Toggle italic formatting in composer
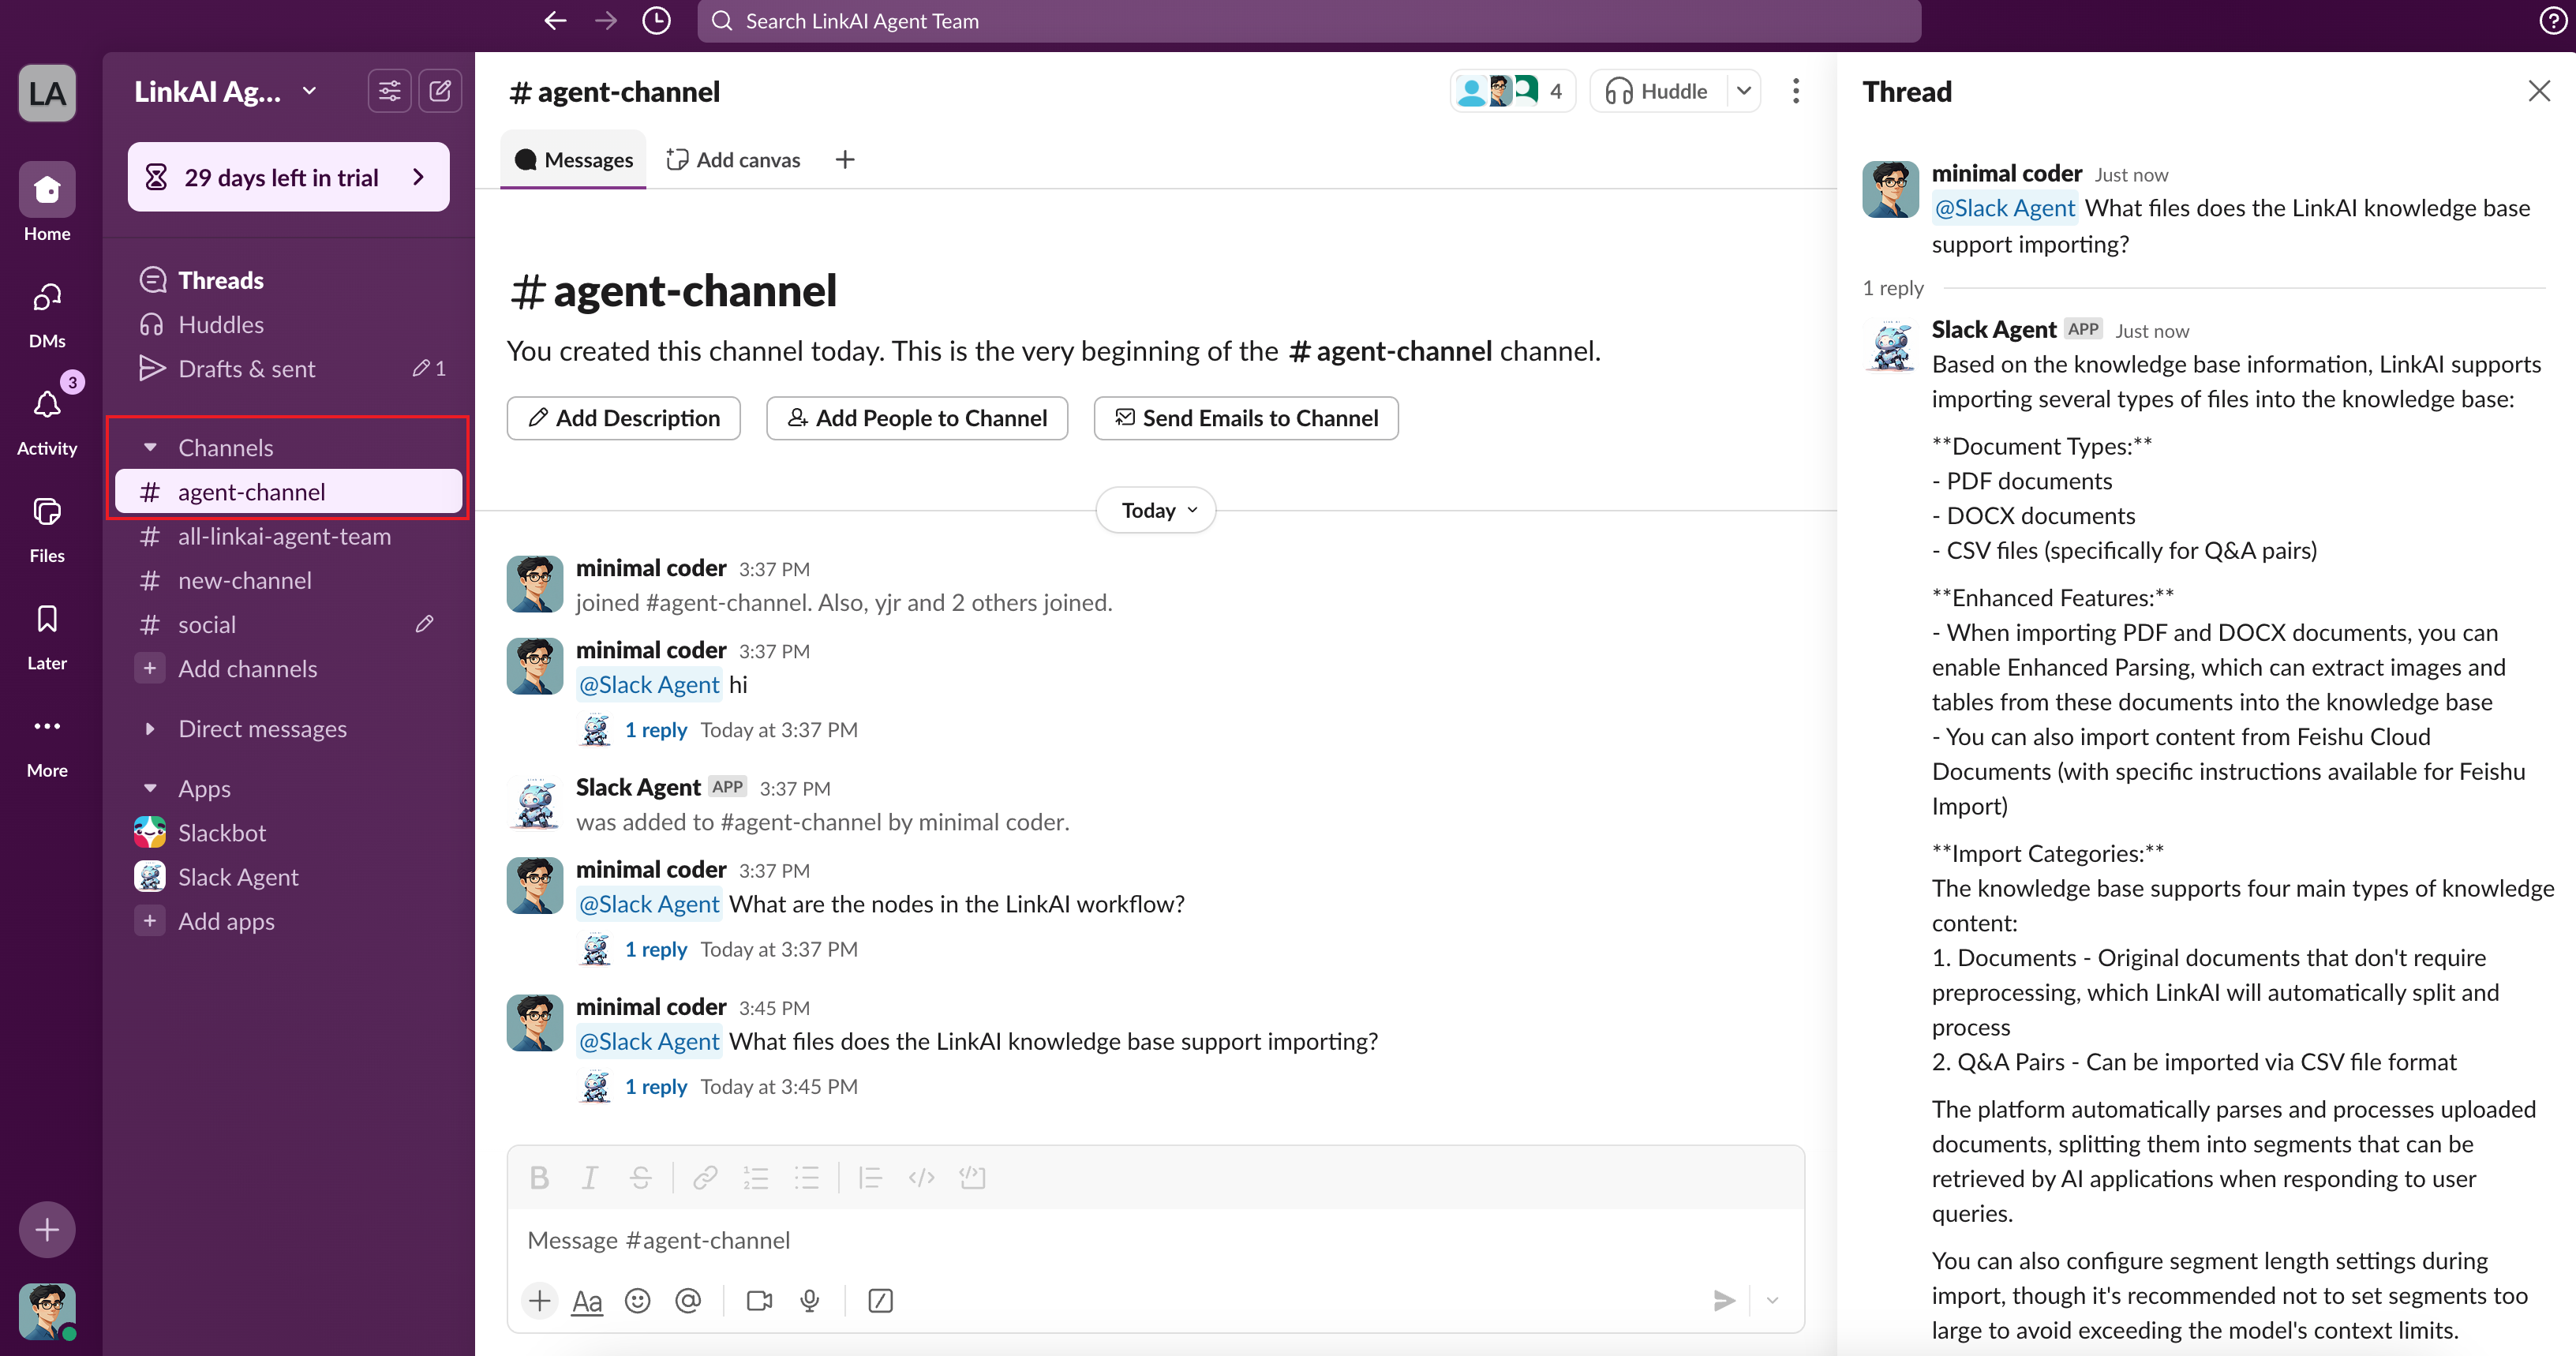 [x=590, y=1178]
